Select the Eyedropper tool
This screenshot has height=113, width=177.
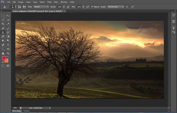(x=8, y=24)
